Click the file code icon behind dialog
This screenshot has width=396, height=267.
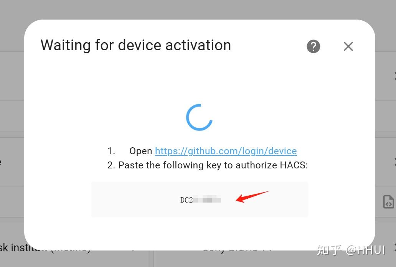(388, 201)
